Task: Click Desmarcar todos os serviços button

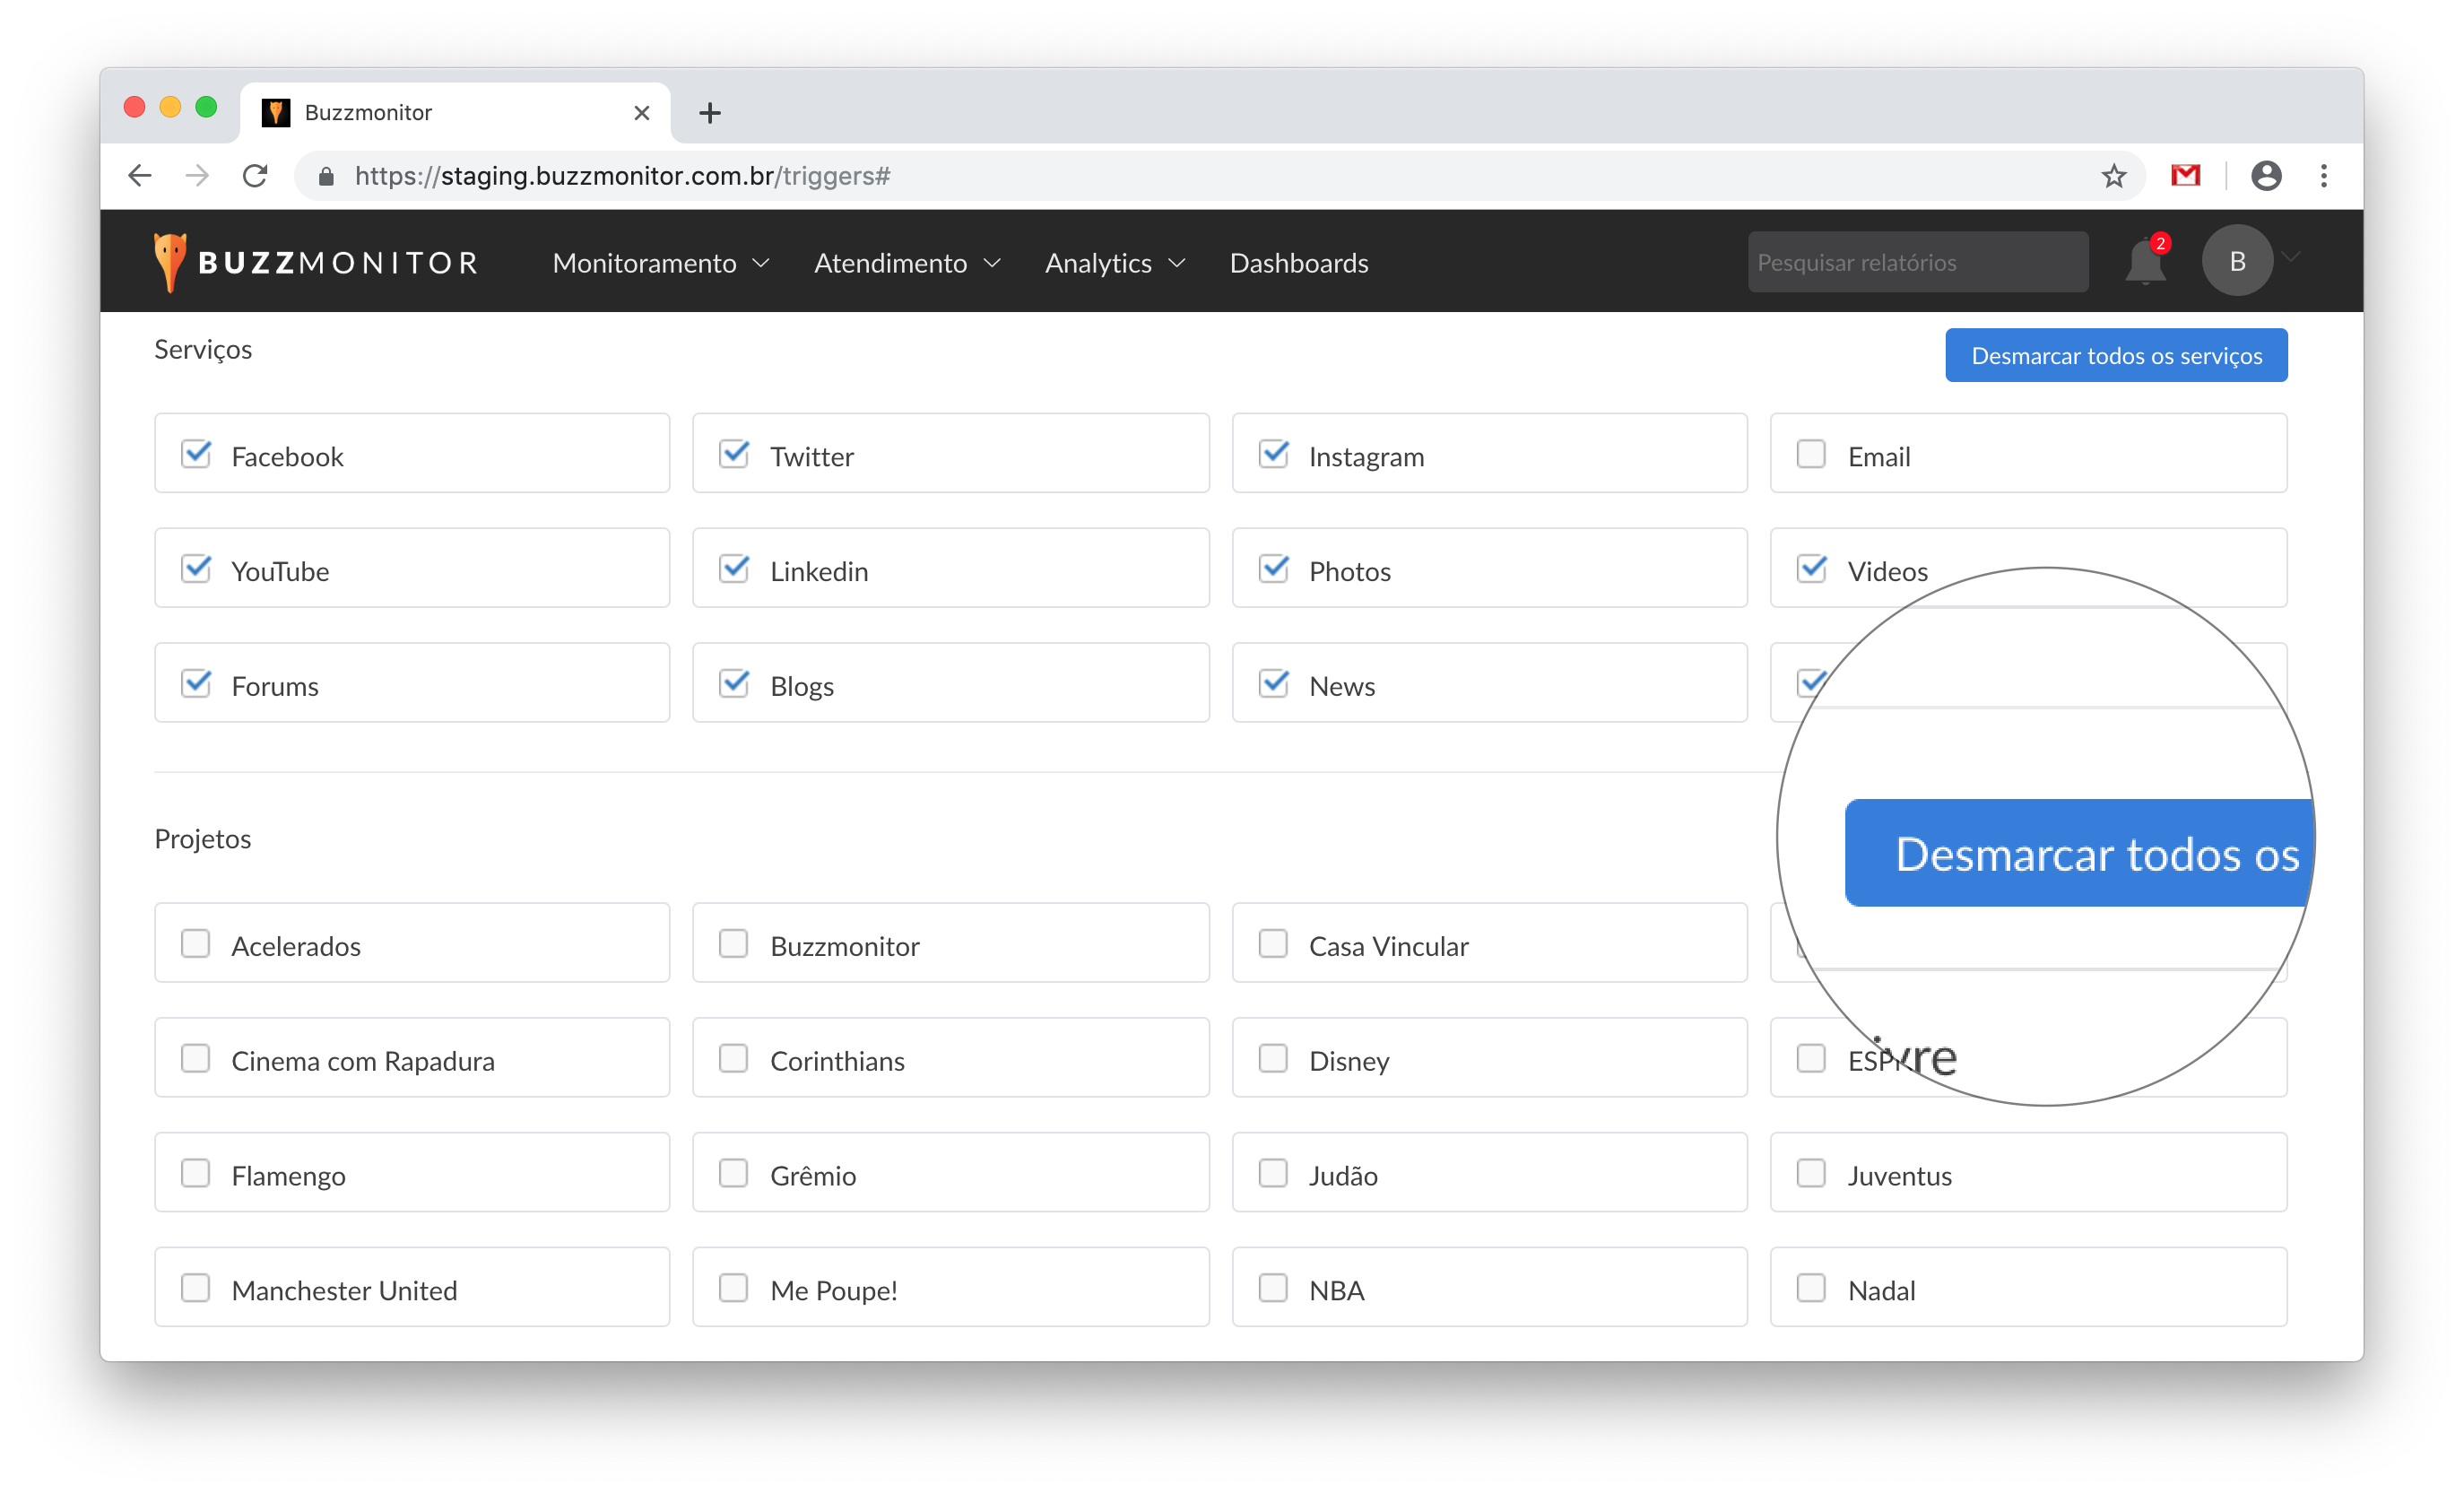Action: tap(2115, 356)
